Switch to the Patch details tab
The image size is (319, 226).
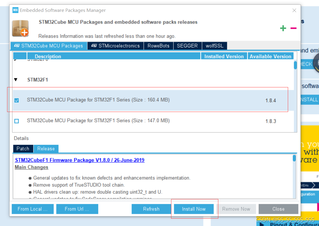(23, 149)
